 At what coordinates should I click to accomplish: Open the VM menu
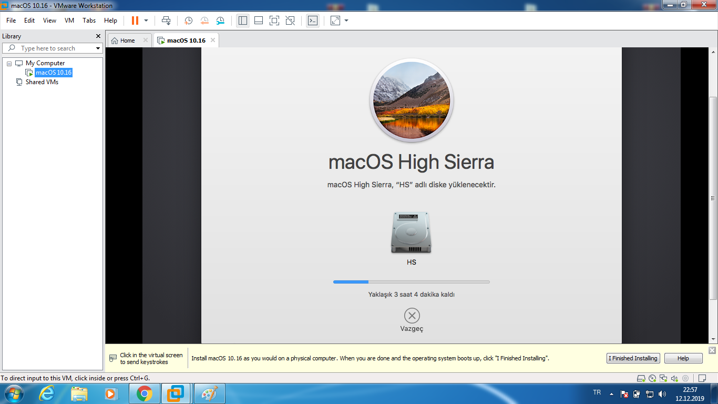tap(69, 21)
